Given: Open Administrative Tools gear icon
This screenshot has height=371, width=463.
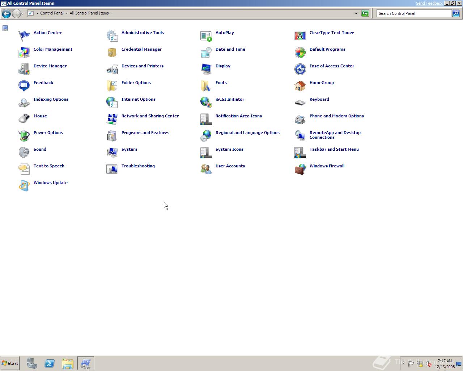Looking at the screenshot, I should pyautogui.click(x=112, y=36).
